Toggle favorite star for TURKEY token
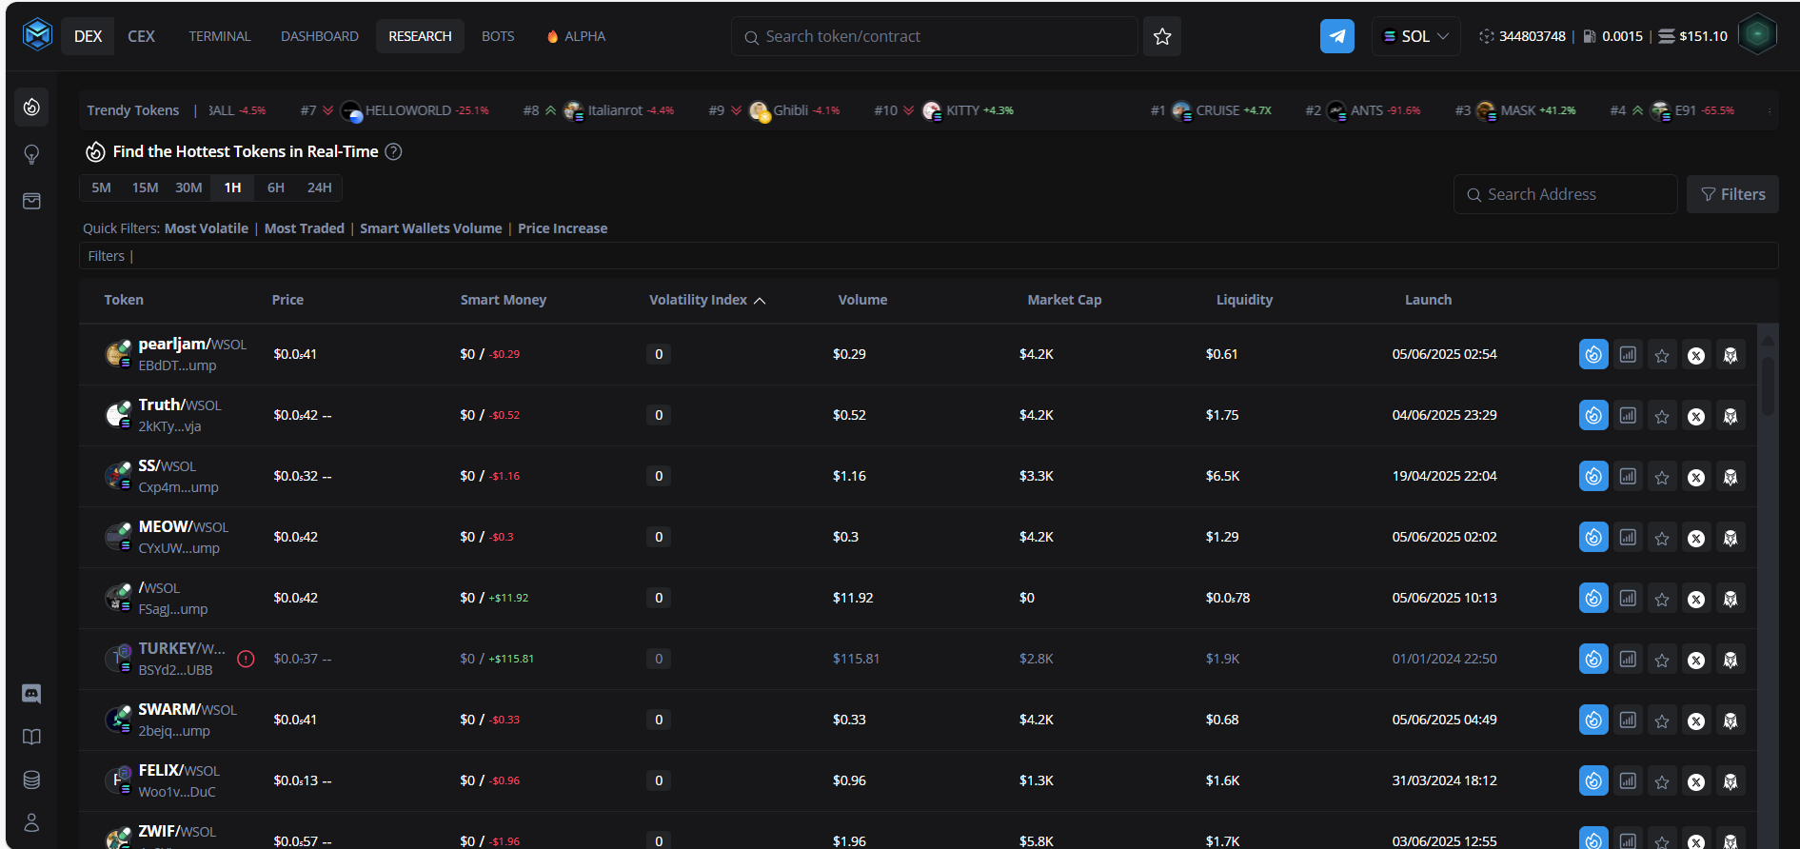 tap(1662, 660)
